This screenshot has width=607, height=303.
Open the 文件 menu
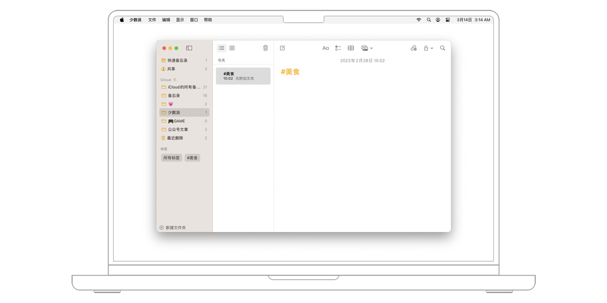[152, 19]
